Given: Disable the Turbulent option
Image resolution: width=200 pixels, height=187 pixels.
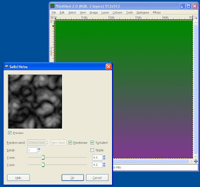Looking at the screenshot, I should (92, 142).
